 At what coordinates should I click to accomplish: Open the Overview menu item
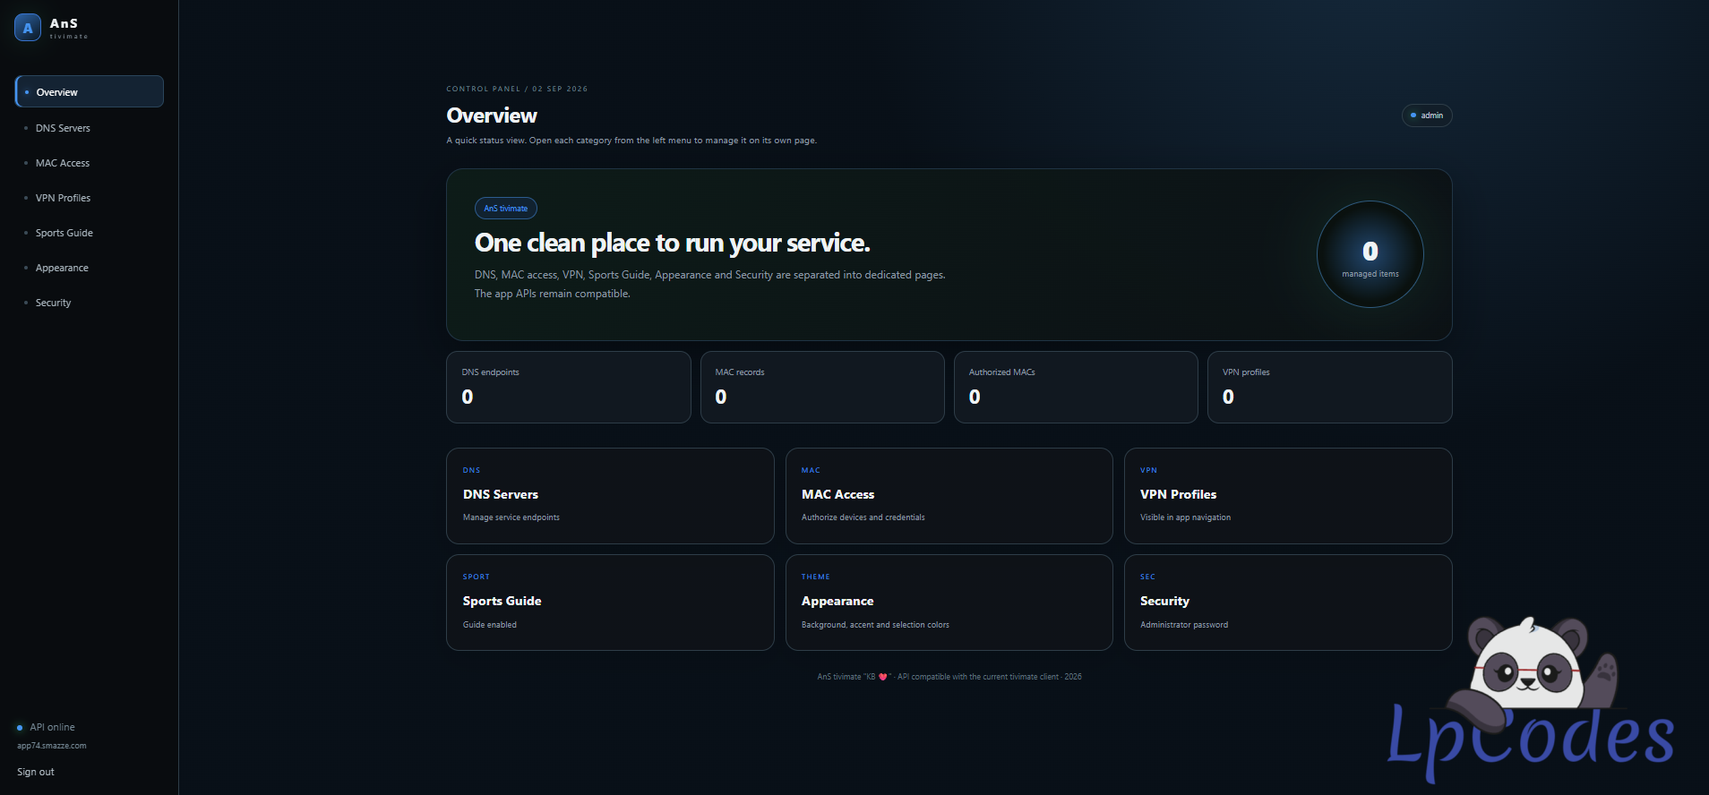click(90, 91)
